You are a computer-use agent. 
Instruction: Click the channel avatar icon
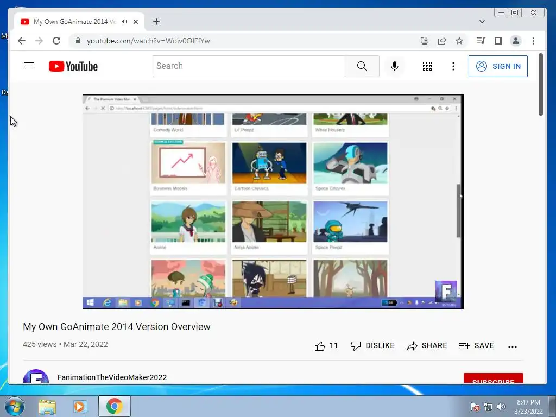(36, 376)
